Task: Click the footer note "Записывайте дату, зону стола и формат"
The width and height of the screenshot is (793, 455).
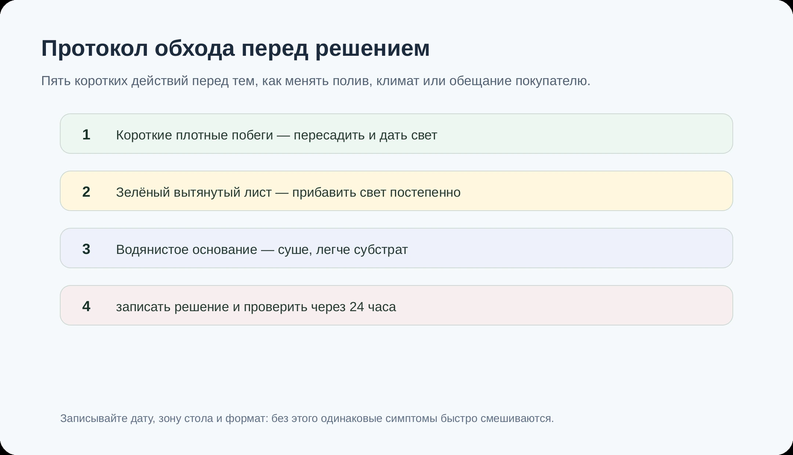Action: pyautogui.click(x=307, y=418)
